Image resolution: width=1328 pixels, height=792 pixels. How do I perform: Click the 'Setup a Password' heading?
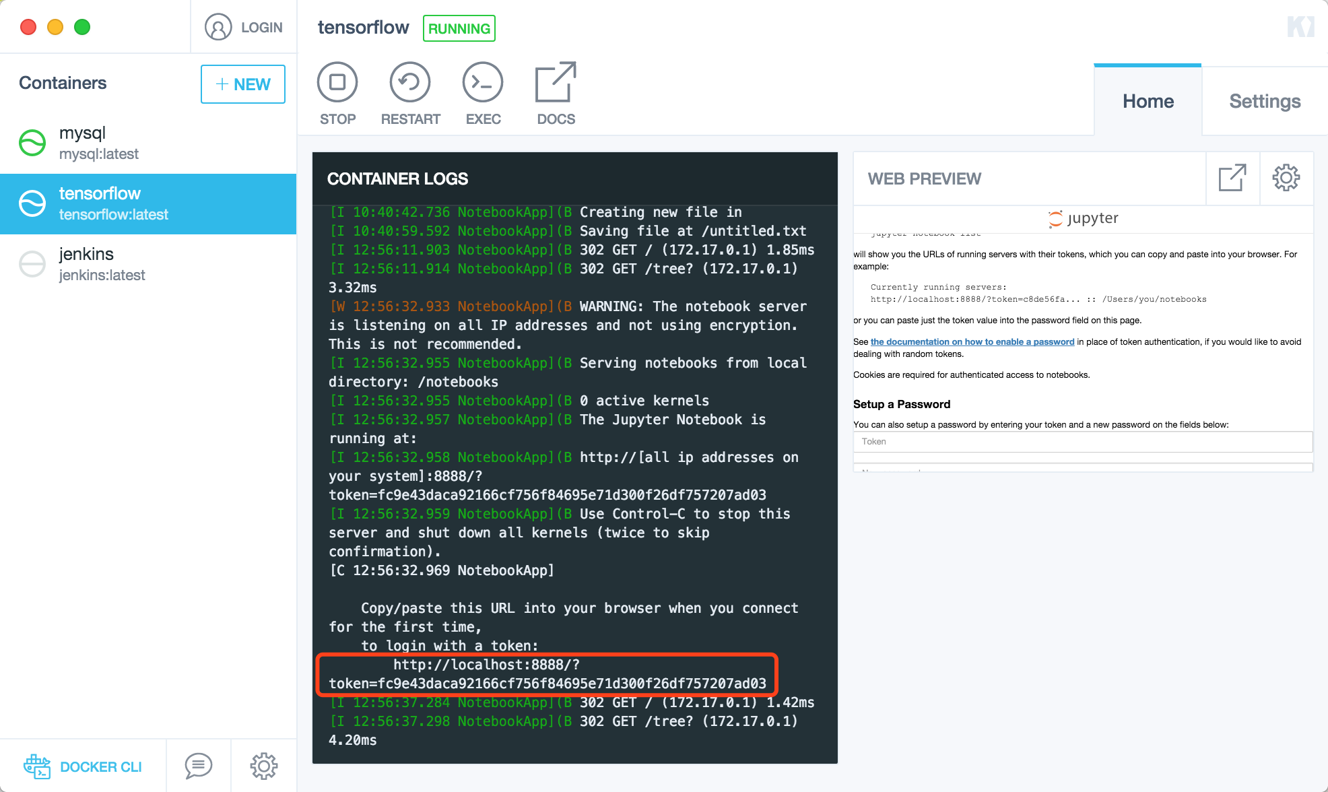point(902,404)
